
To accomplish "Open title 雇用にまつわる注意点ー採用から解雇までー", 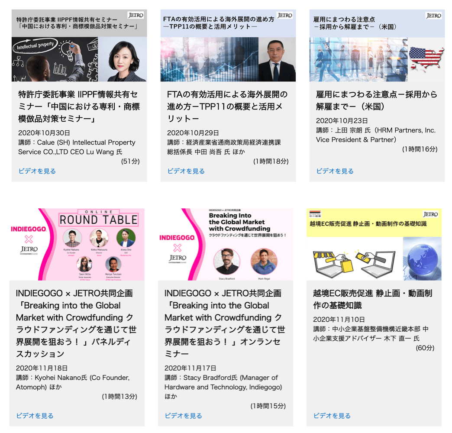I will [377, 100].
